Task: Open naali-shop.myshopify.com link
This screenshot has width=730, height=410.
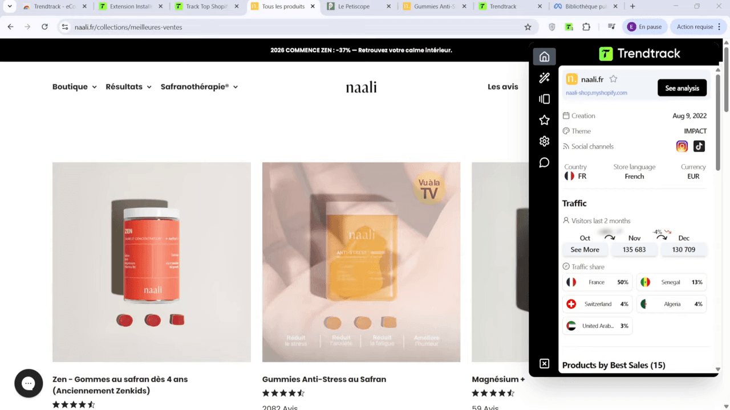Action: tap(596, 92)
